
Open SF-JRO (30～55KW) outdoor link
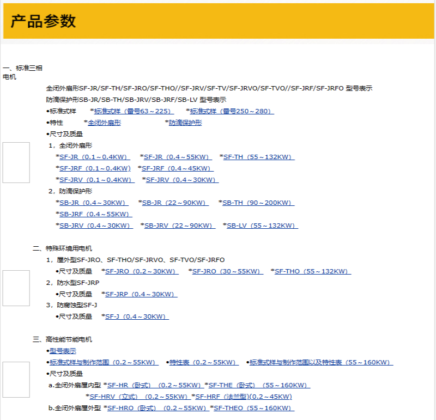click(x=227, y=271)
